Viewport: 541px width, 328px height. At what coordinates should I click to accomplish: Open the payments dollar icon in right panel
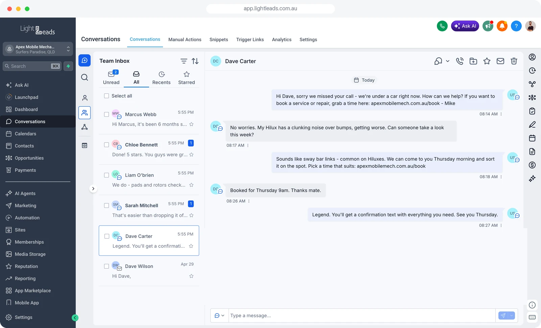click(x=532, y=165)
